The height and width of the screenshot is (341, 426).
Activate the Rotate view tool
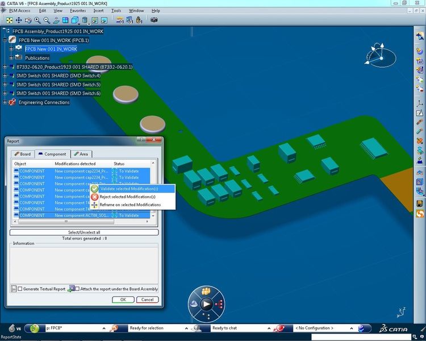[28, 20]
